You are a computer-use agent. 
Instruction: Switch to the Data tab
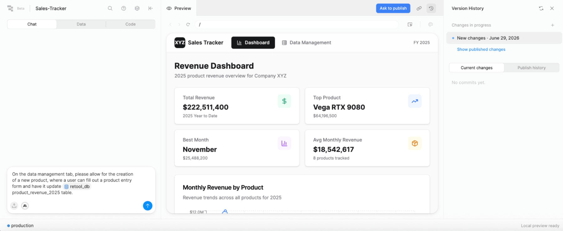tap(81, 24)
